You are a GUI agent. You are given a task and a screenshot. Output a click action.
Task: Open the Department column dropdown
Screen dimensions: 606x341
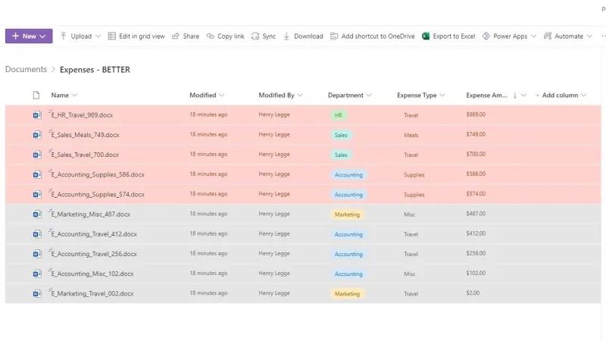[369, 95]
